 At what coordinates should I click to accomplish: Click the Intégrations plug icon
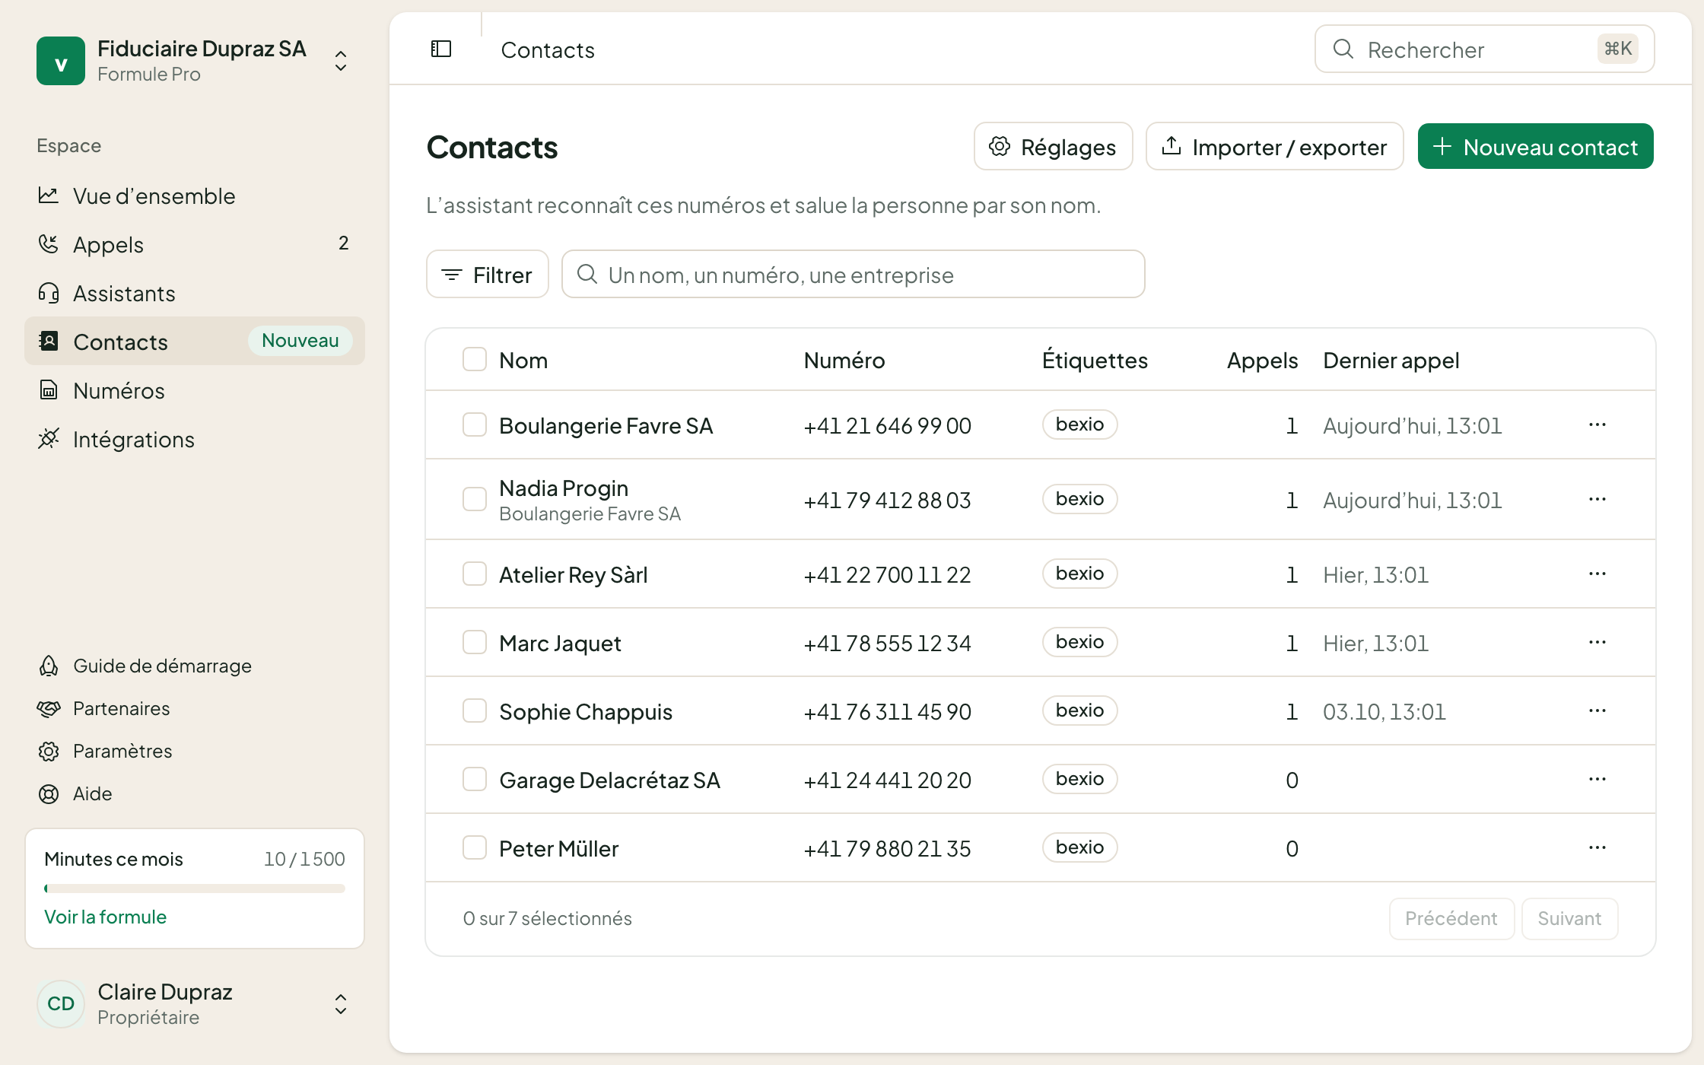pos(49,439)
